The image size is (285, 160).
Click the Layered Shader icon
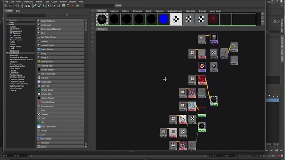[39, 45]
